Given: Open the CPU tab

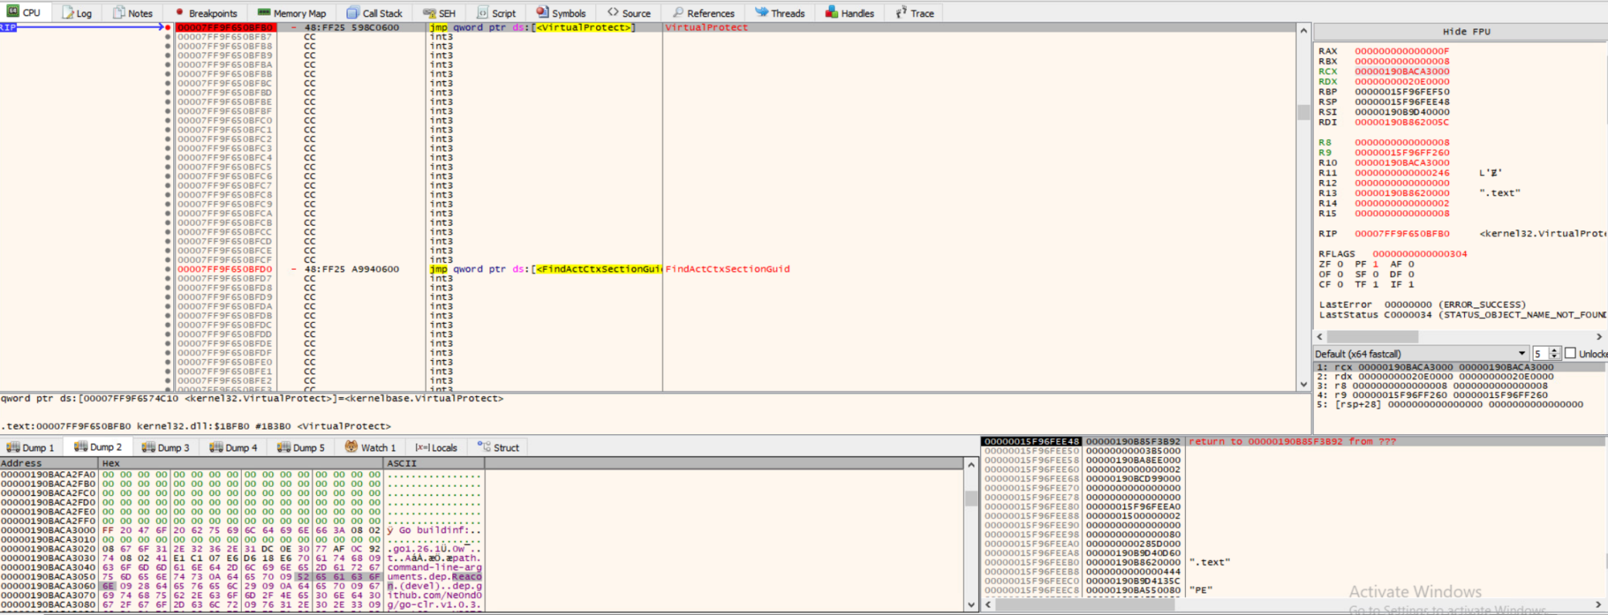Looking at the screenshot, I should (x=23, y=12).
